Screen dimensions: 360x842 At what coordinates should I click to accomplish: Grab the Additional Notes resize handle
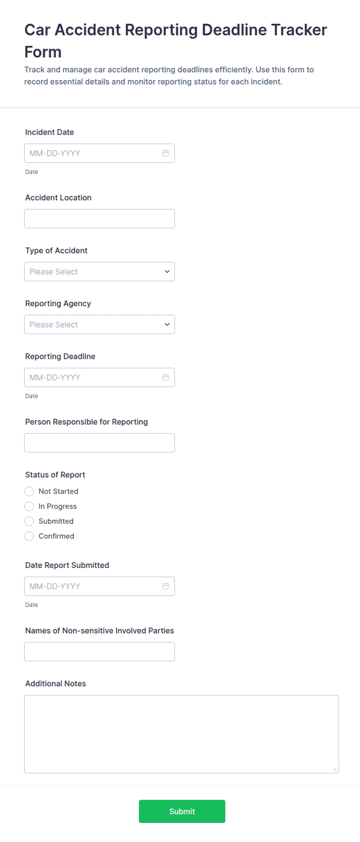335,769
